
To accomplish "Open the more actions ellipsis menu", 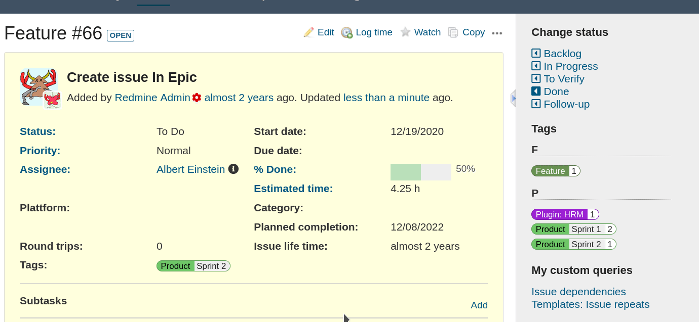I will point(497,32).
